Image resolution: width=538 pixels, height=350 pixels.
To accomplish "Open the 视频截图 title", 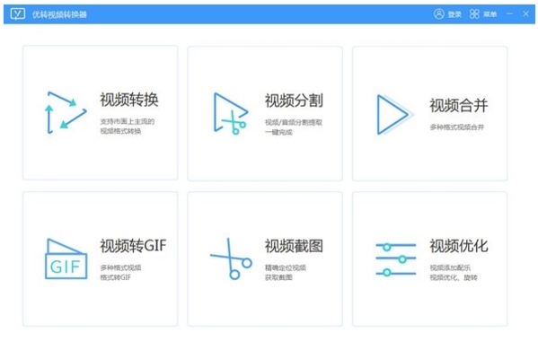I will pyautogui.click(x=294, y=246).
